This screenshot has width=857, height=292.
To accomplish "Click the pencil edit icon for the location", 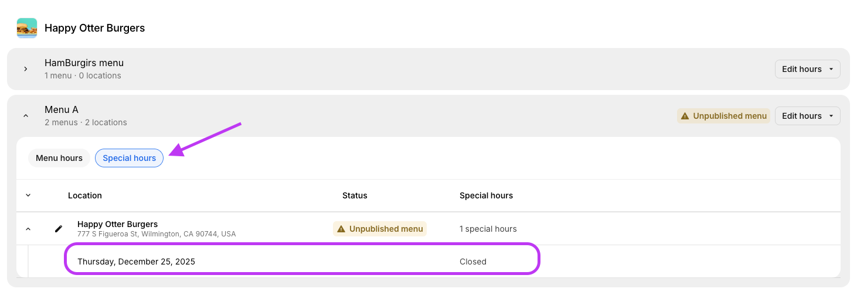I will pyautogui.click(x=59, y=229).
